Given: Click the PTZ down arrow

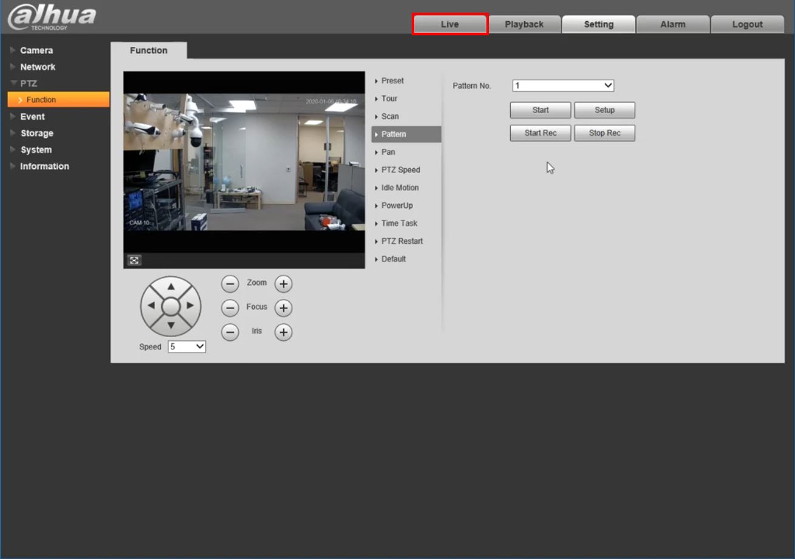Looking at the screenshot, I should coord(171,326).
